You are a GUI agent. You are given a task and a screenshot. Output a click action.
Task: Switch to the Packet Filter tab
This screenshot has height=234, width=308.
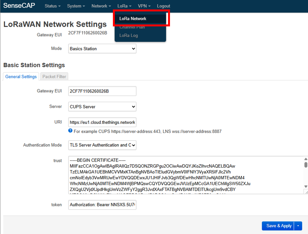click(x=54, y=76)
